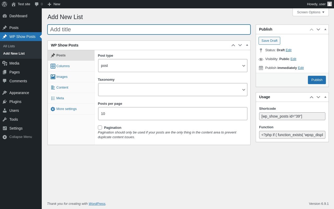Click the user avatar in top-right
This screenshot has width=334, height=209.
[330, 4]
